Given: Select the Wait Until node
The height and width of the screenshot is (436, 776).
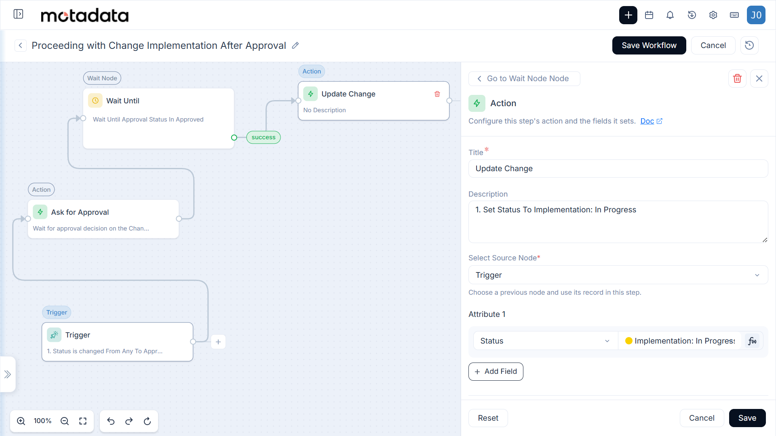Looking at the screenshot, I should click(158, 118).
